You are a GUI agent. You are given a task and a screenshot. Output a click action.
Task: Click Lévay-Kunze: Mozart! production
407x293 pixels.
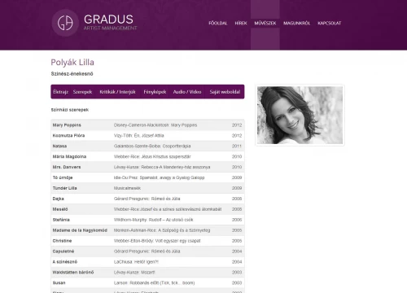click(x=134, y=273)
